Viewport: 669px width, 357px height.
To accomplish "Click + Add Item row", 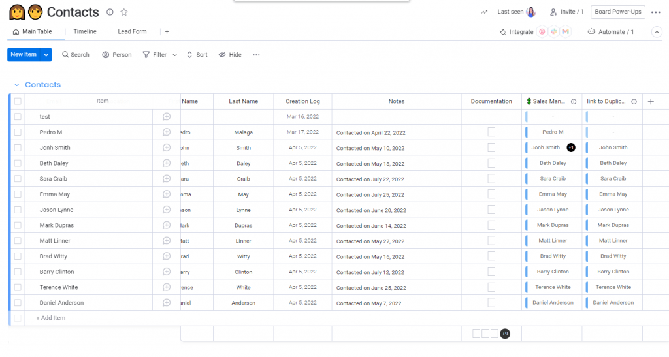I will (x=50, y=318).
